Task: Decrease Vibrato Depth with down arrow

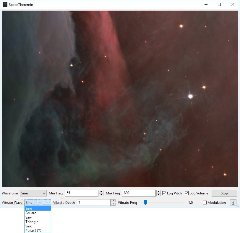Action: point(113,204)
